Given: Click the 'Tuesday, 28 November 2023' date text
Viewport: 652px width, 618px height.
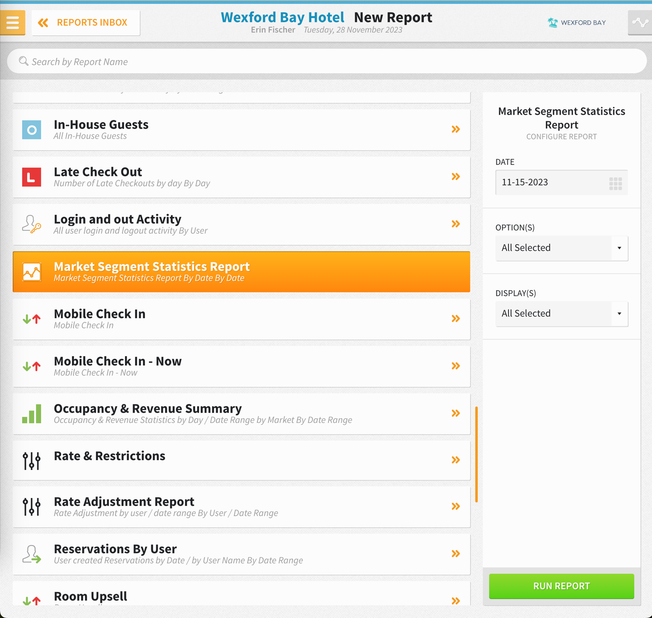Looking at the screenshot, I should tap(353, 30).
